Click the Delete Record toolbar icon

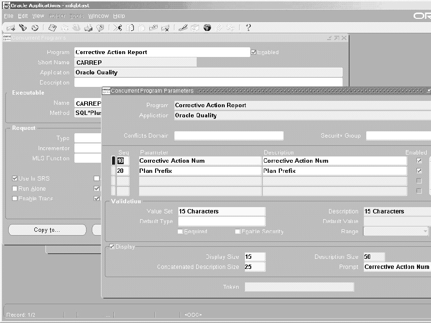pos(165,28)
